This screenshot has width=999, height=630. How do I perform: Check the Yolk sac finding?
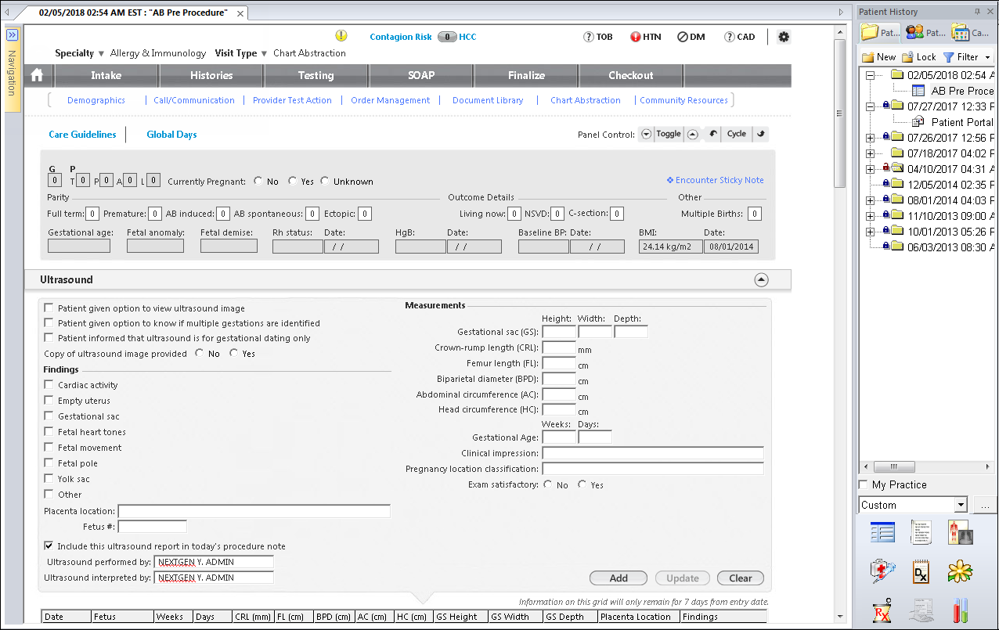[49, 479]
